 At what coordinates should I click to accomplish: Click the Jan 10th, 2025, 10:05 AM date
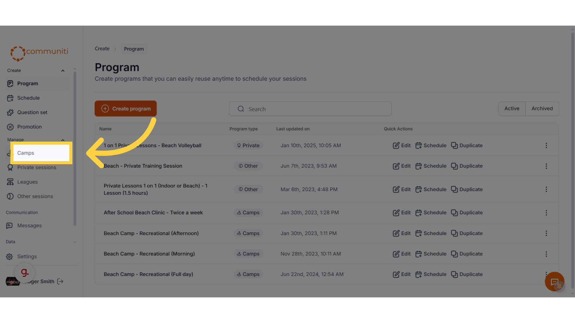click(311, 145)
